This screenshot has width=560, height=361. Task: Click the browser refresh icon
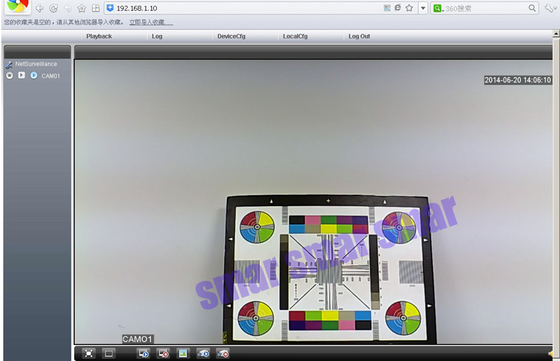54,8
